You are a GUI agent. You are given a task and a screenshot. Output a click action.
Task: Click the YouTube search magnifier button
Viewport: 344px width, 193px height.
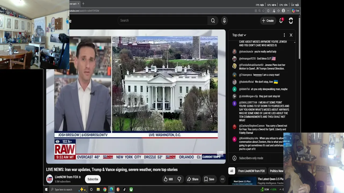click(213, 21)
